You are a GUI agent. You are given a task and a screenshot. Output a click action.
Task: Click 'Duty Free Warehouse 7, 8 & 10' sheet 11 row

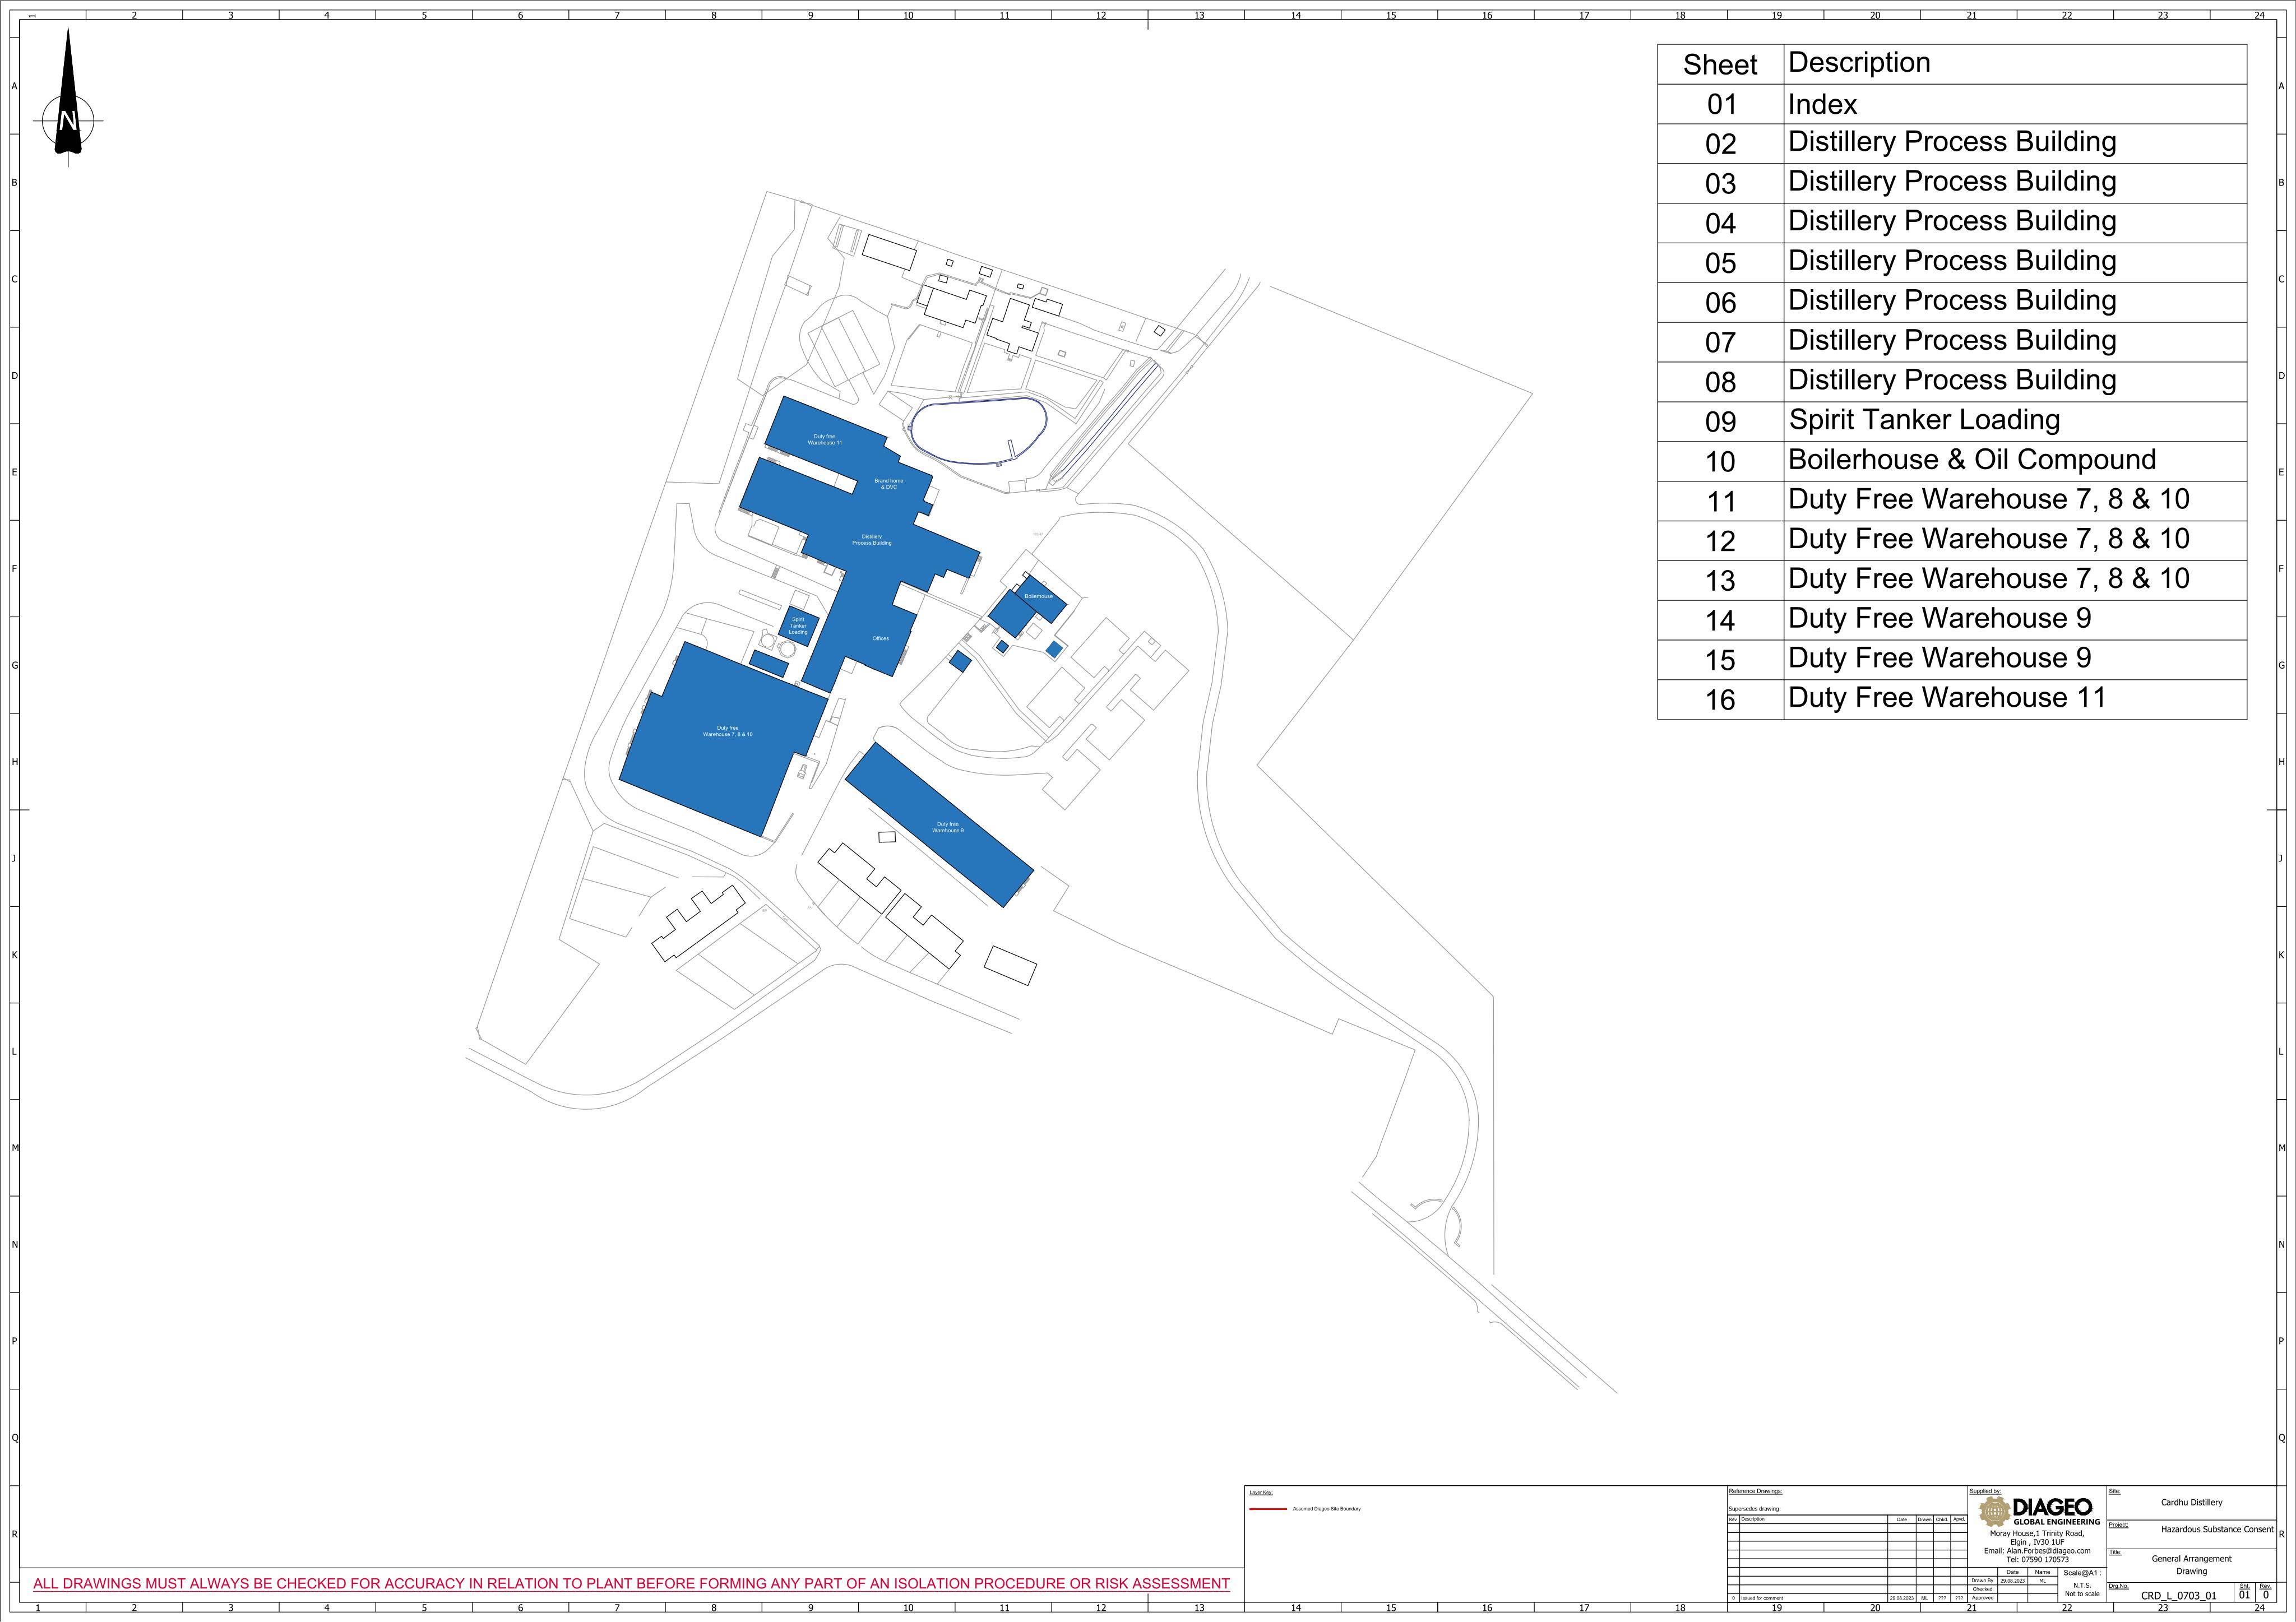1988,499
